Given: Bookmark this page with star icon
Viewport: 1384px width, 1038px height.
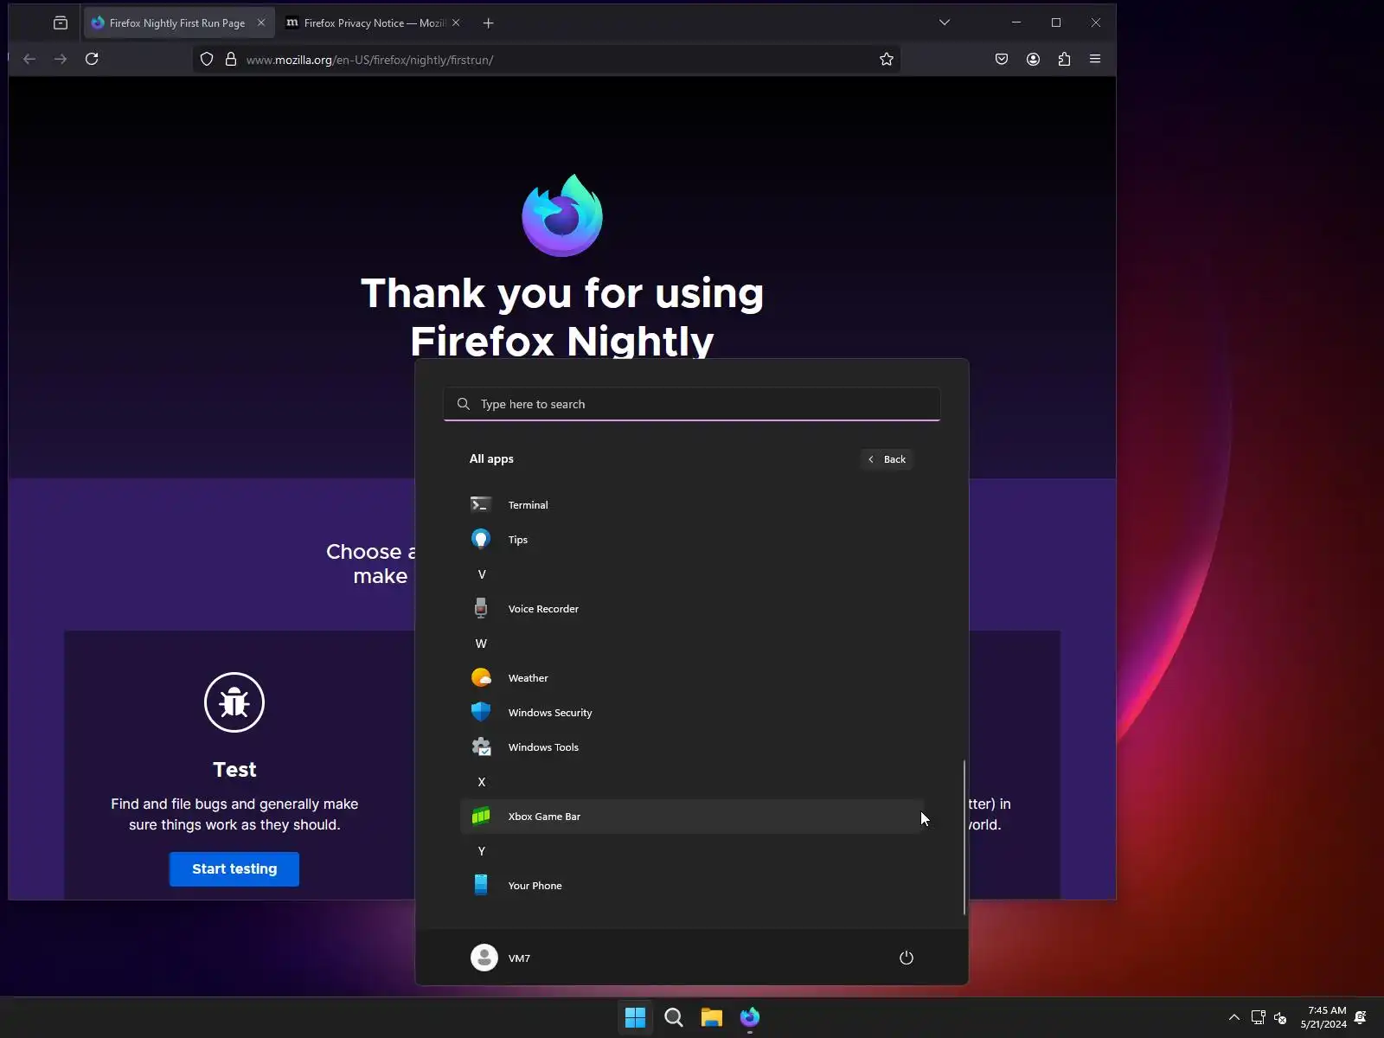Looking at the screenshot, I should [887, 59].
